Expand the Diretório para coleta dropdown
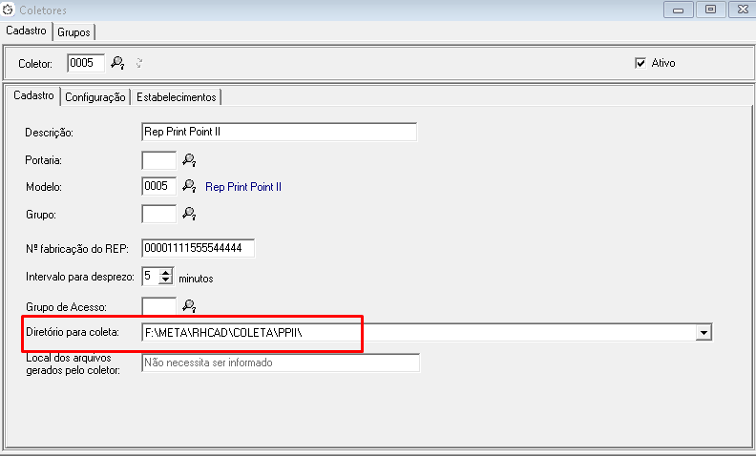756x456 pixels. pyautogui.click(x=704, y=332)
